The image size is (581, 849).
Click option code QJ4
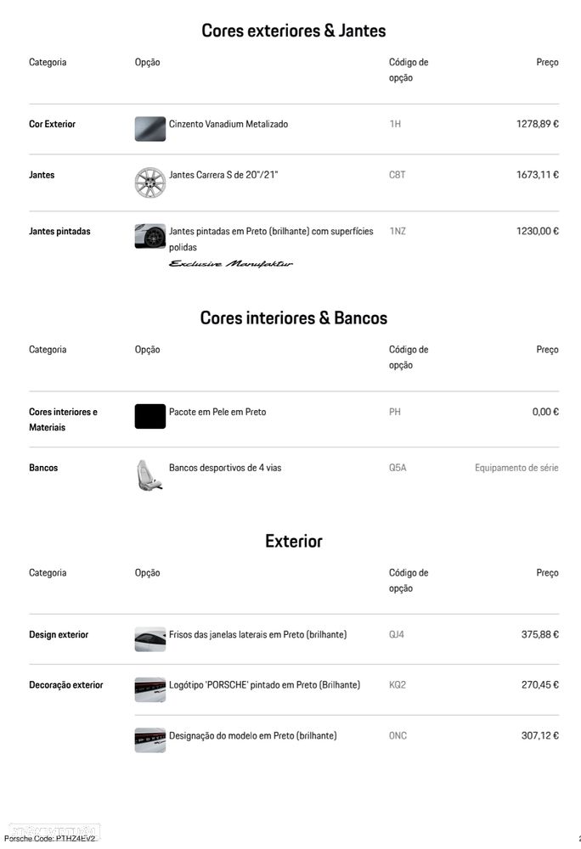click(397, 634)
